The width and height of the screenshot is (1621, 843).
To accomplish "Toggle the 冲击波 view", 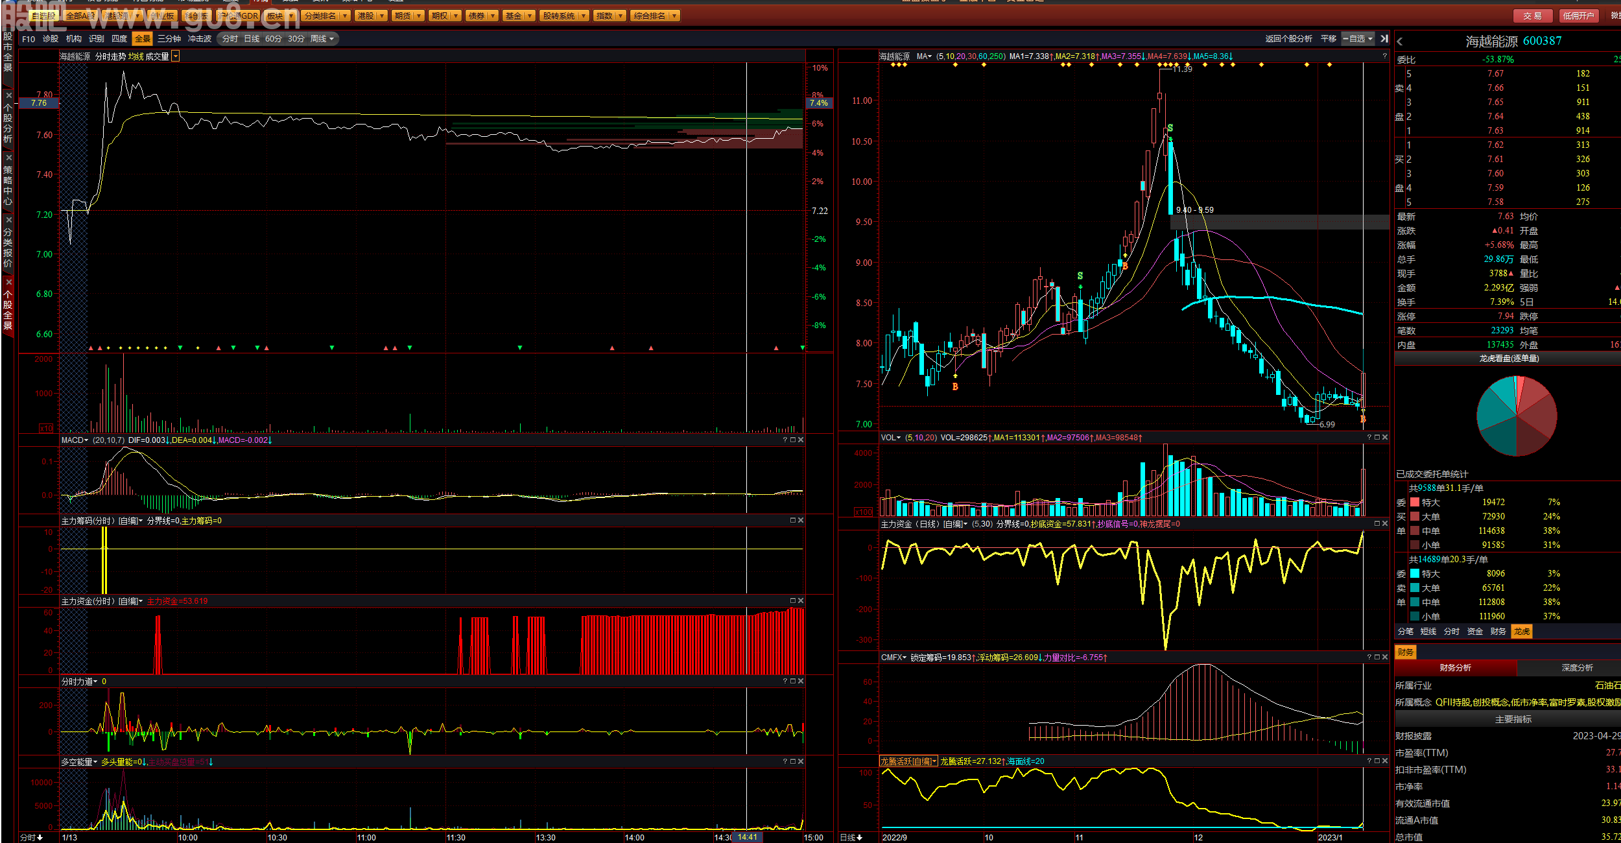I will point(200,39).
